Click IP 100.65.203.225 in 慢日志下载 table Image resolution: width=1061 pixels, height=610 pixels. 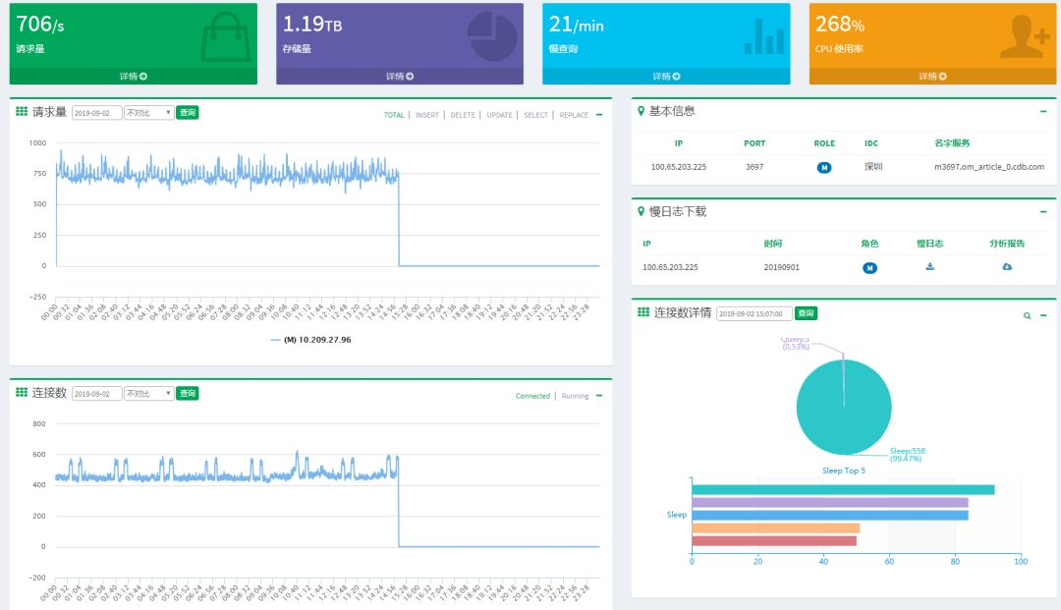point(671,268)
